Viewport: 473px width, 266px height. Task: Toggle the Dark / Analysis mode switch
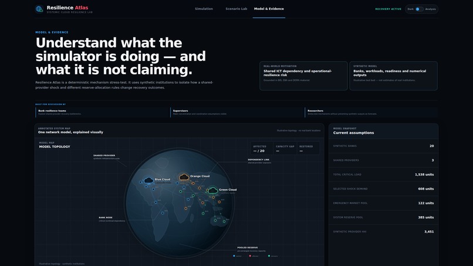[419, 9]
